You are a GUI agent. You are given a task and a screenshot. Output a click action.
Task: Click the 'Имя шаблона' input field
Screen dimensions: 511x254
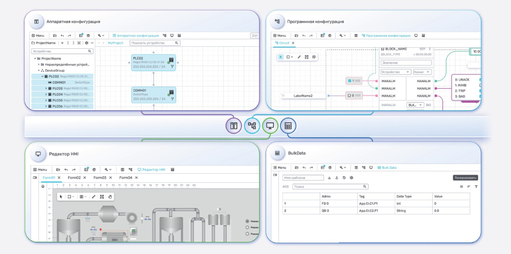[303, 178]
